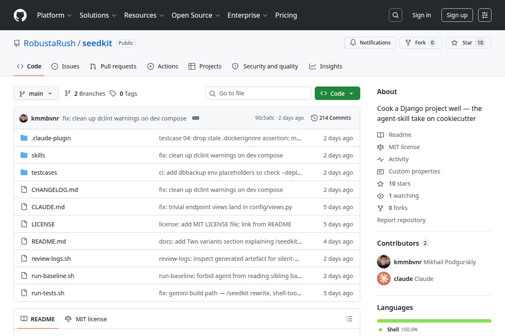Click the commit history clock icon
This screenshot has width=505, height=336.
coord(314,118)
